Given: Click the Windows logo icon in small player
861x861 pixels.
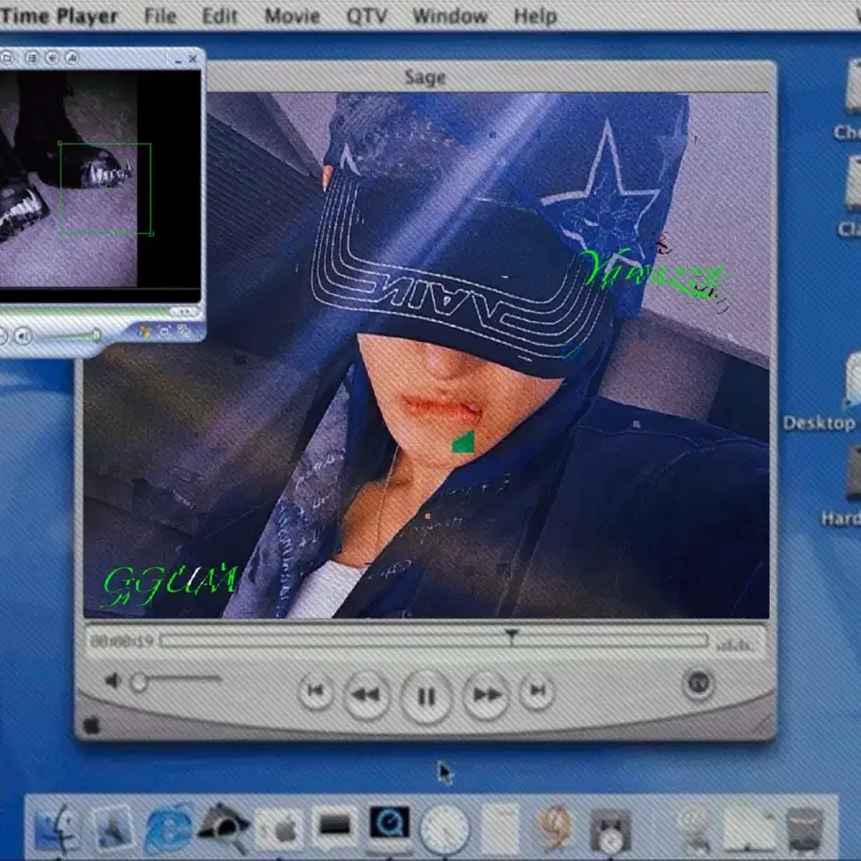Looking at the screenshot, I should tap(145, 331).
